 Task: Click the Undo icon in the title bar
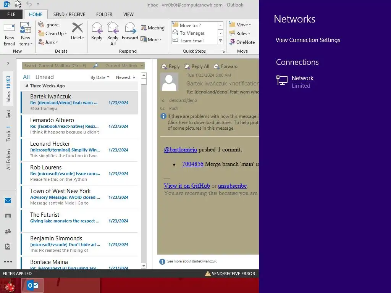pyautogui.click(x=29, y=4)
